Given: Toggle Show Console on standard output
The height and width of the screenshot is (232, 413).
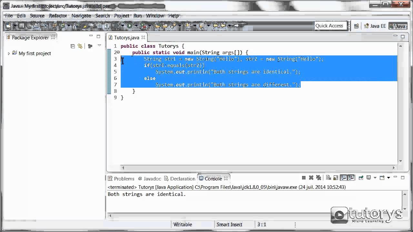Looking at the screenshot, I should (x=343, y=178).
